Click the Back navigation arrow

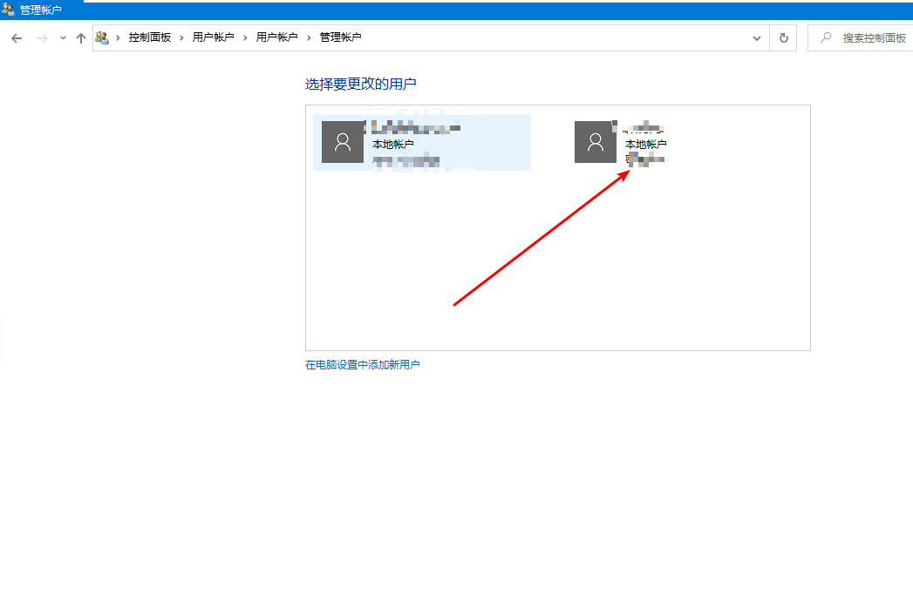pyautogui.click(x=16, y=37)
